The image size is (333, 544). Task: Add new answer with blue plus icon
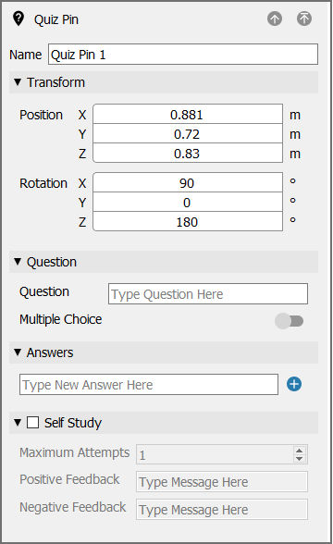294,384
